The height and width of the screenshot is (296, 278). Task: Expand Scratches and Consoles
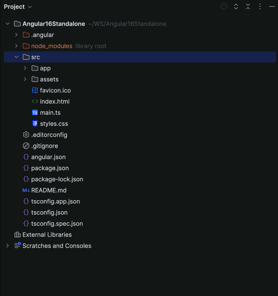coord(7,246)
